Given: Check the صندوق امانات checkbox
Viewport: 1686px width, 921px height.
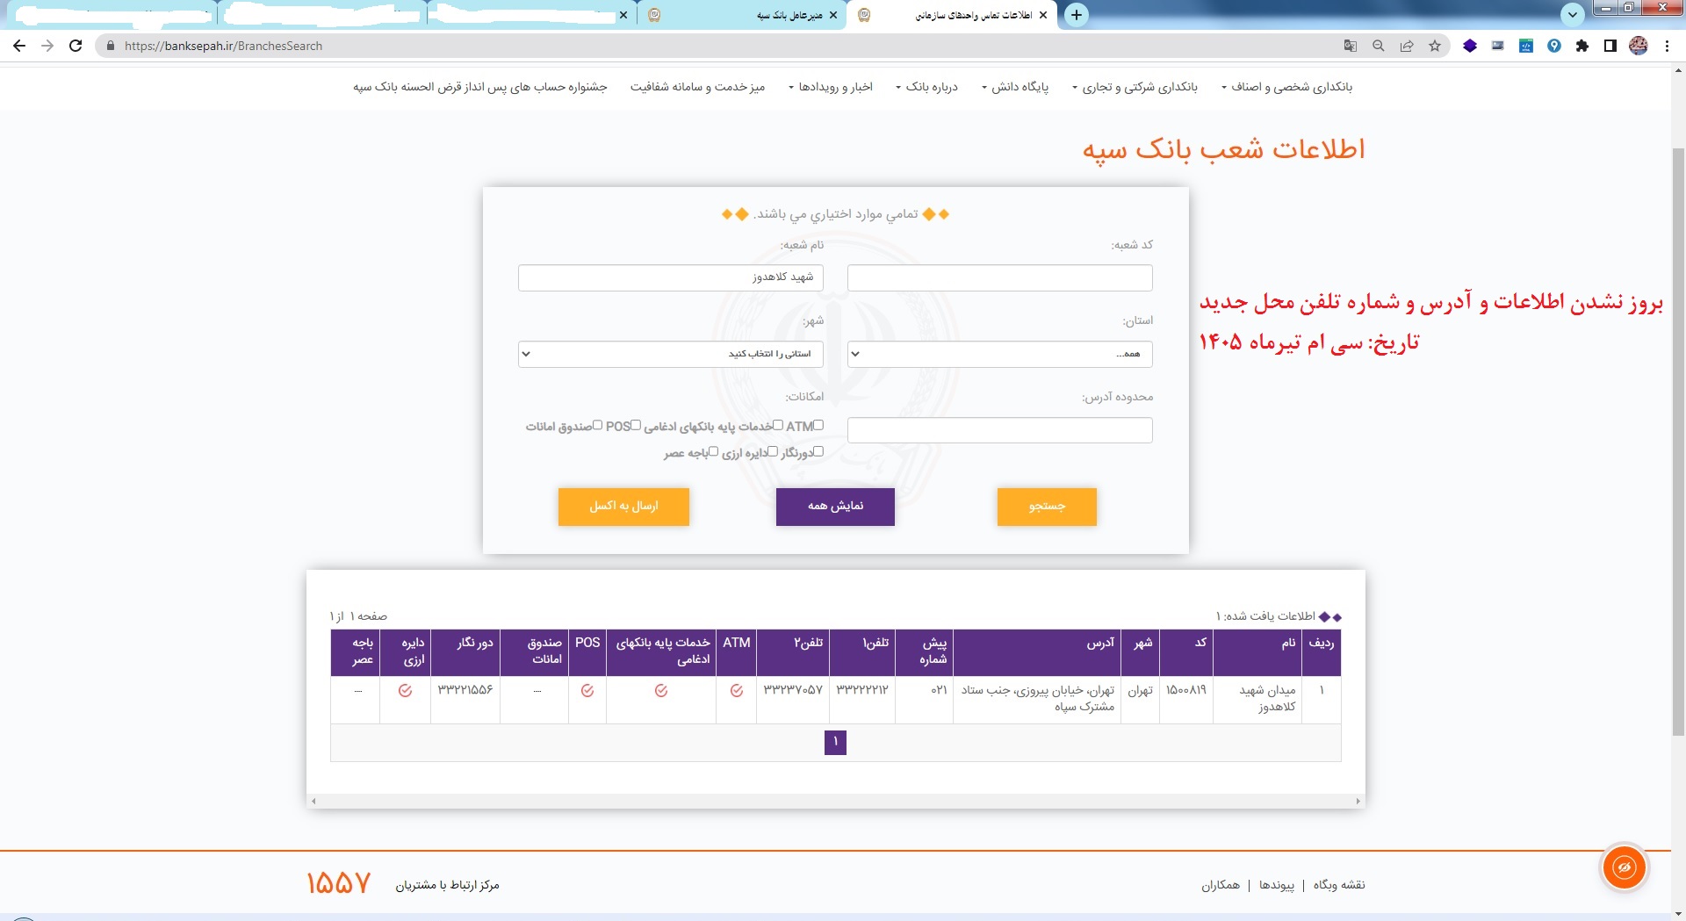Looking at the screenshot, I should [x=597, y=425].
